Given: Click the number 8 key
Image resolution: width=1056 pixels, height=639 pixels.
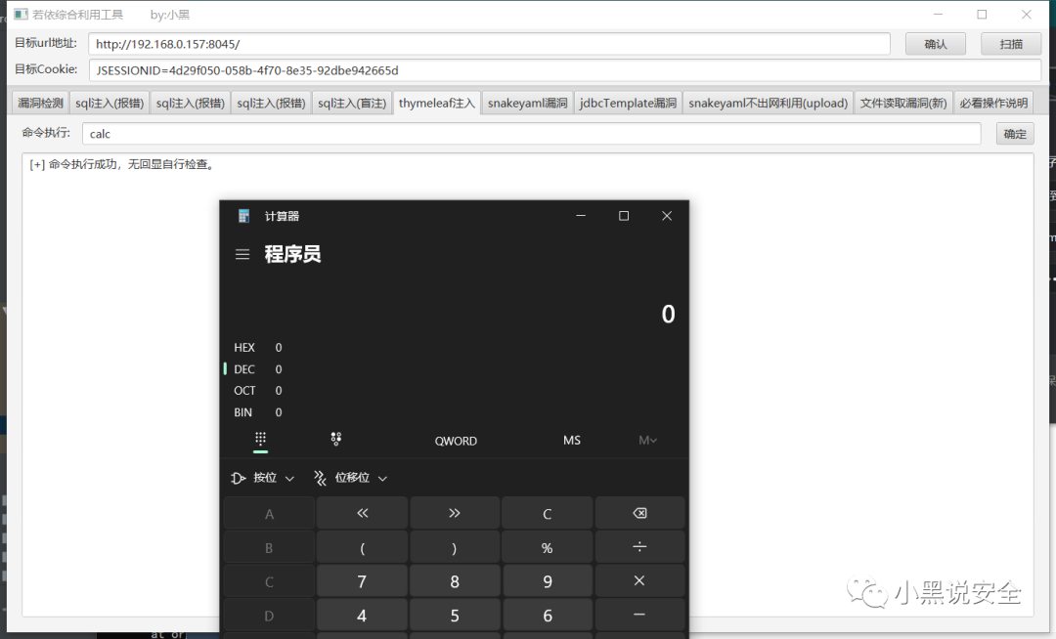Looking at the screenshot, I should (x=455, y=581).
